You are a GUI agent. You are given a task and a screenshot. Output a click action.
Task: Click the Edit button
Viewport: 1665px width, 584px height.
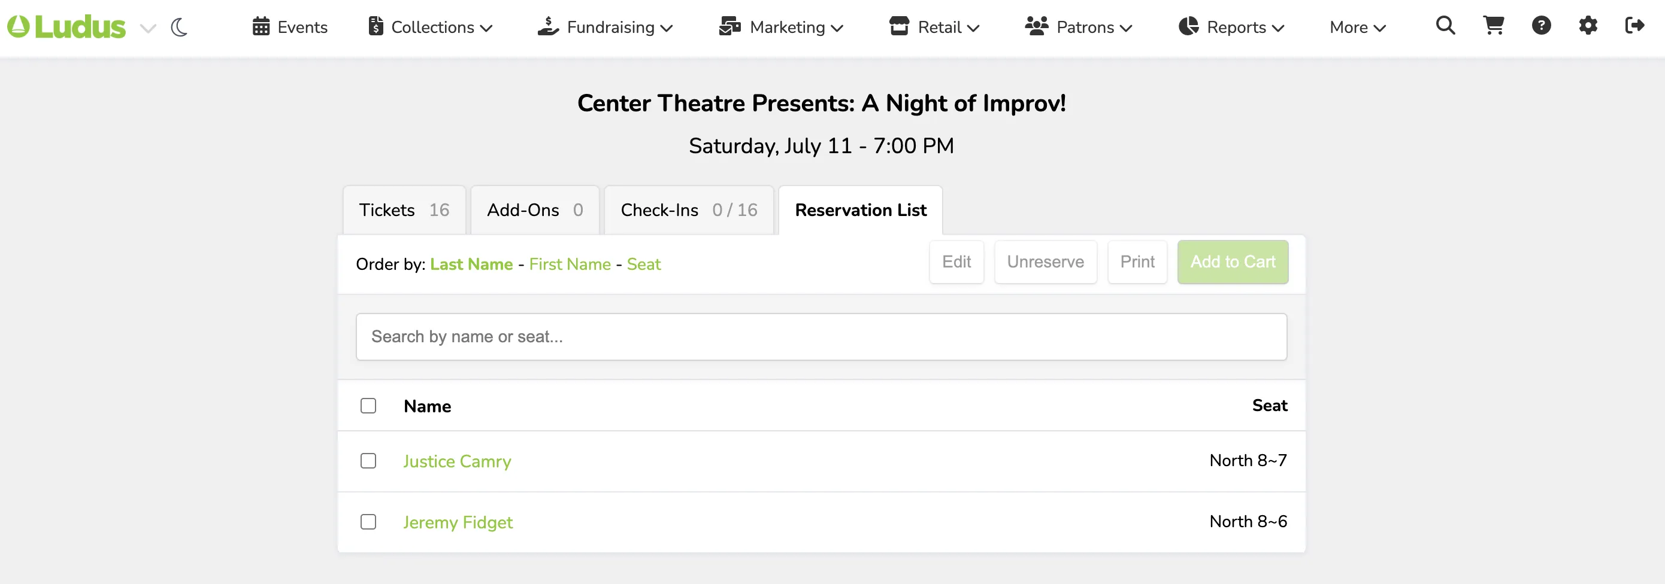coord(956,261)
